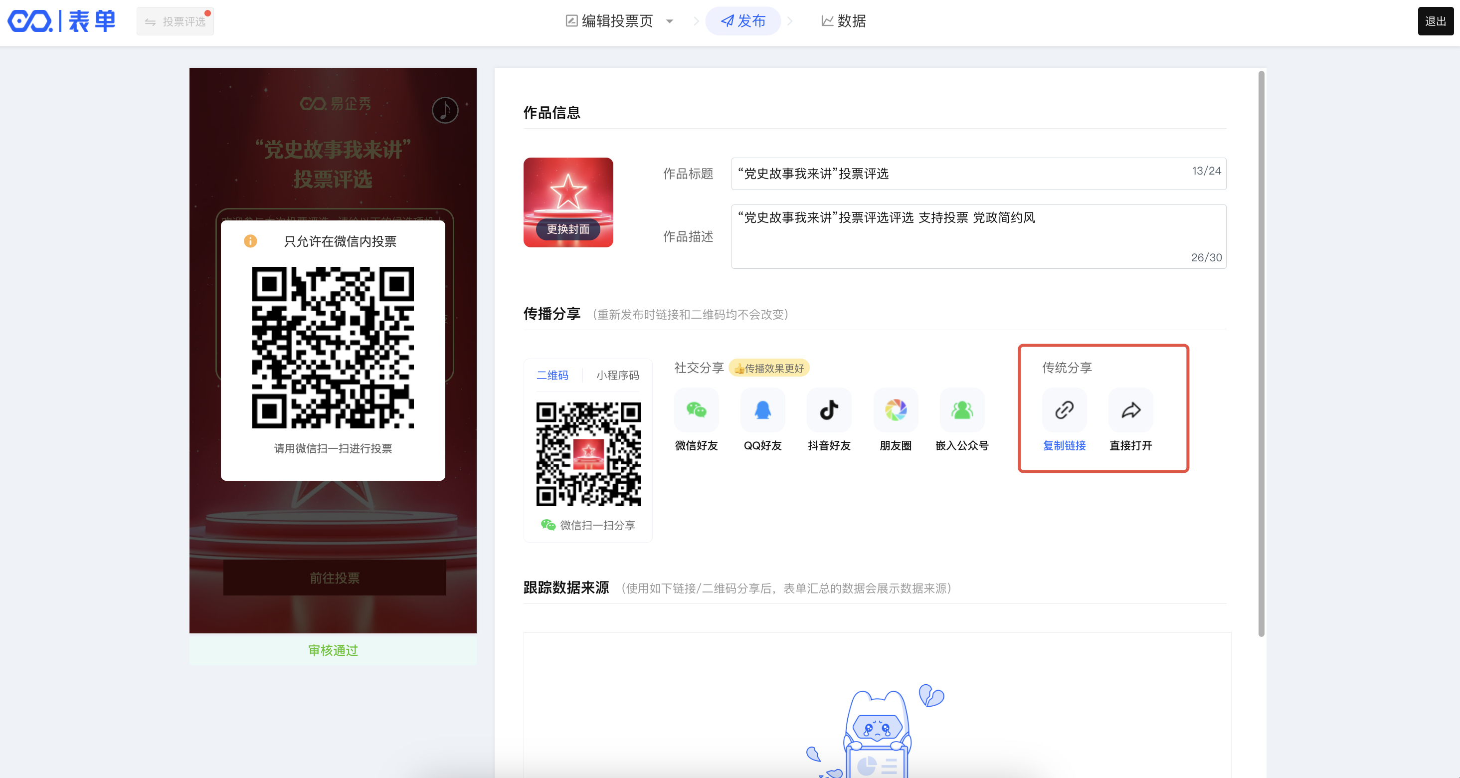Expand the dropdown arrow beside 编辑投票页
Image resolution: width=1460 pixels, height=778 pixels.
(x=669, y=21)
